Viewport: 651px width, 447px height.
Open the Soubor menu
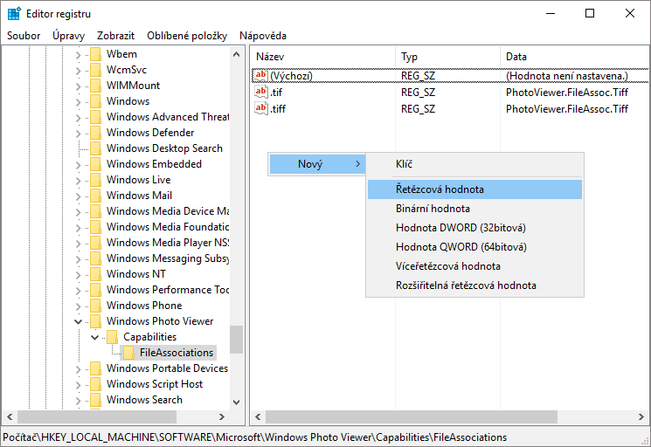(24, 36)
